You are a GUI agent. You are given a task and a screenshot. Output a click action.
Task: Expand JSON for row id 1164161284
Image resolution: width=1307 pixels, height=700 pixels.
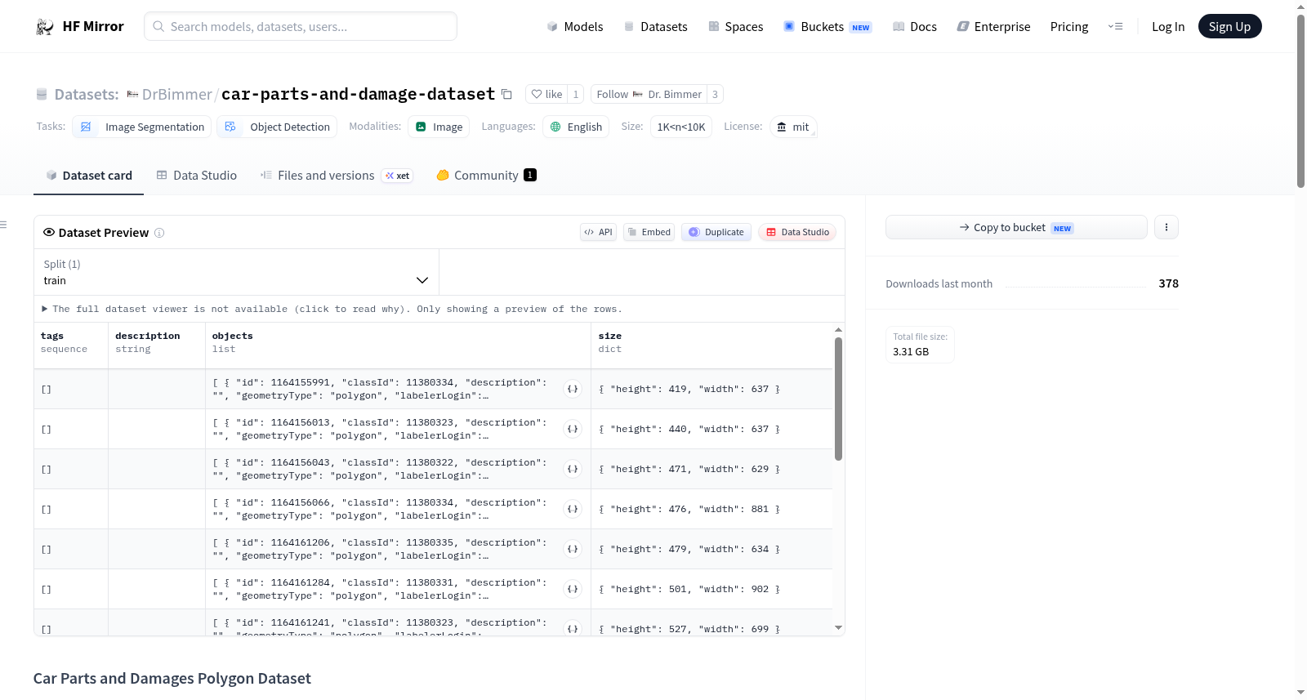click(573, 589)
